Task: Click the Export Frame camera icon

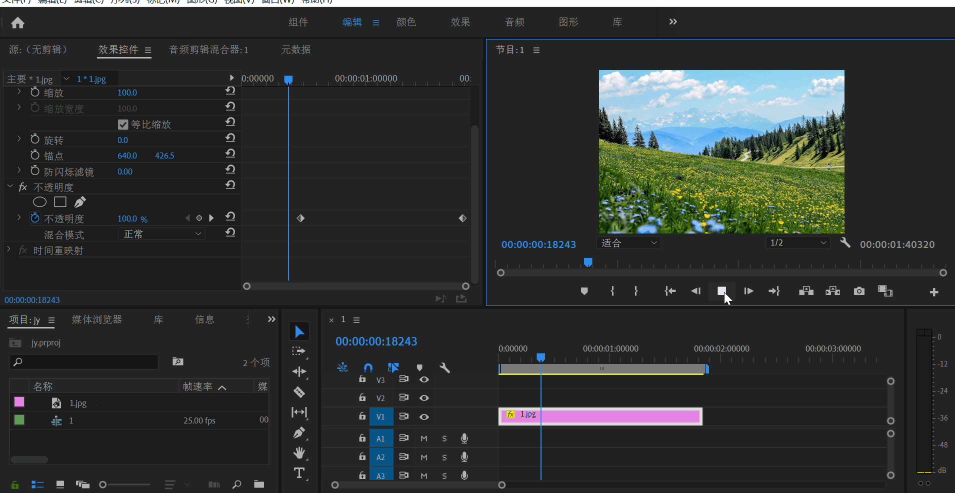Action: (x=859, y=291)
